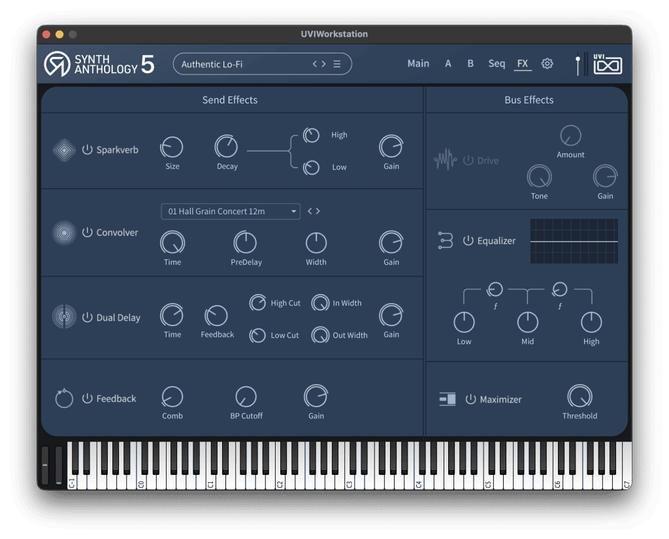Click the Feedback effect Gain knob
669x539 pixels.
(x=316, y=397)
